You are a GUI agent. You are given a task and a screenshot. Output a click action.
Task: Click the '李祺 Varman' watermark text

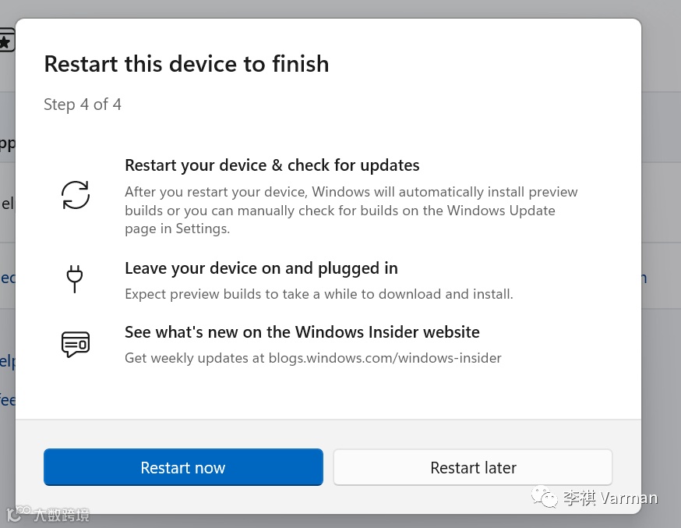point(609,498)
